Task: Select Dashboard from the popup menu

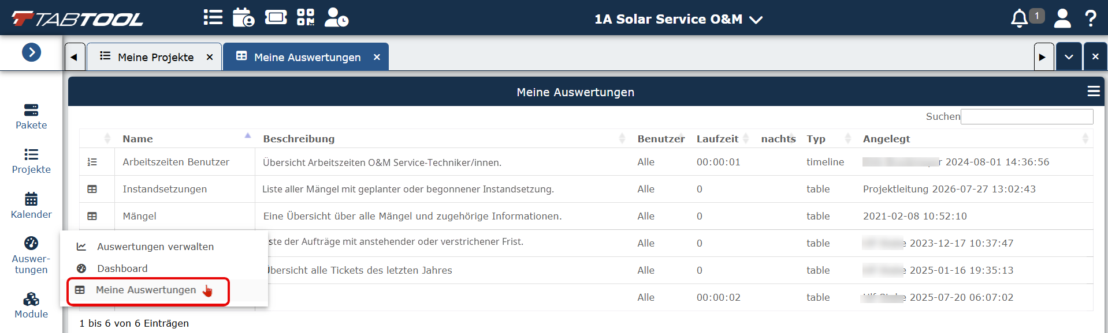Action: pos(122,268)
